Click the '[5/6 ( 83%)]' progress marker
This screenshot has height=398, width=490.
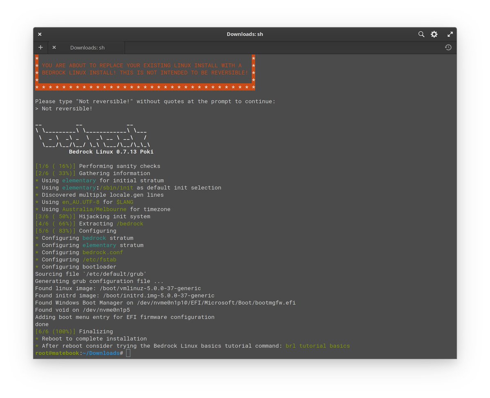click(55, 231)
